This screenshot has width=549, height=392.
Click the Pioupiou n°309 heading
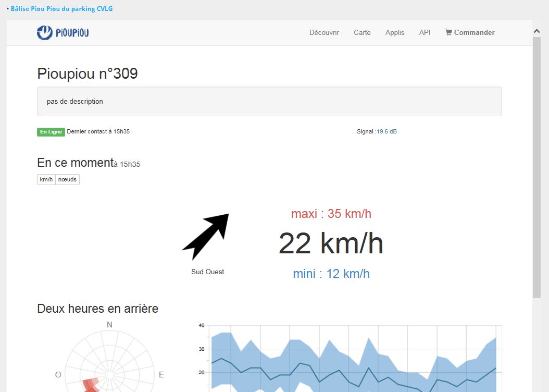(88, 73)
